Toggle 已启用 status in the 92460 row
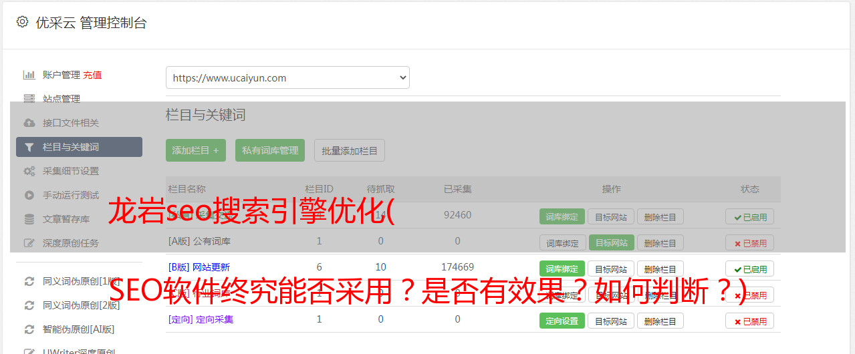The width and height of the screenshot is (855, 354). (750, 216)
